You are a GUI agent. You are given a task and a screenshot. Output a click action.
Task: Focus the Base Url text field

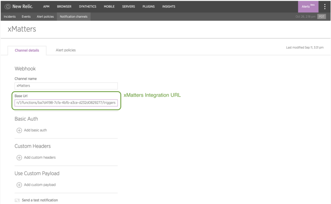click(66, 102)
